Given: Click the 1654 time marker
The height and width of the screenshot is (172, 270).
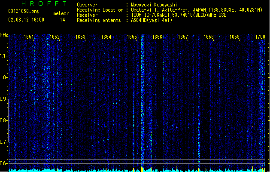Looking at the screenshot, I should tap(106, 37).
